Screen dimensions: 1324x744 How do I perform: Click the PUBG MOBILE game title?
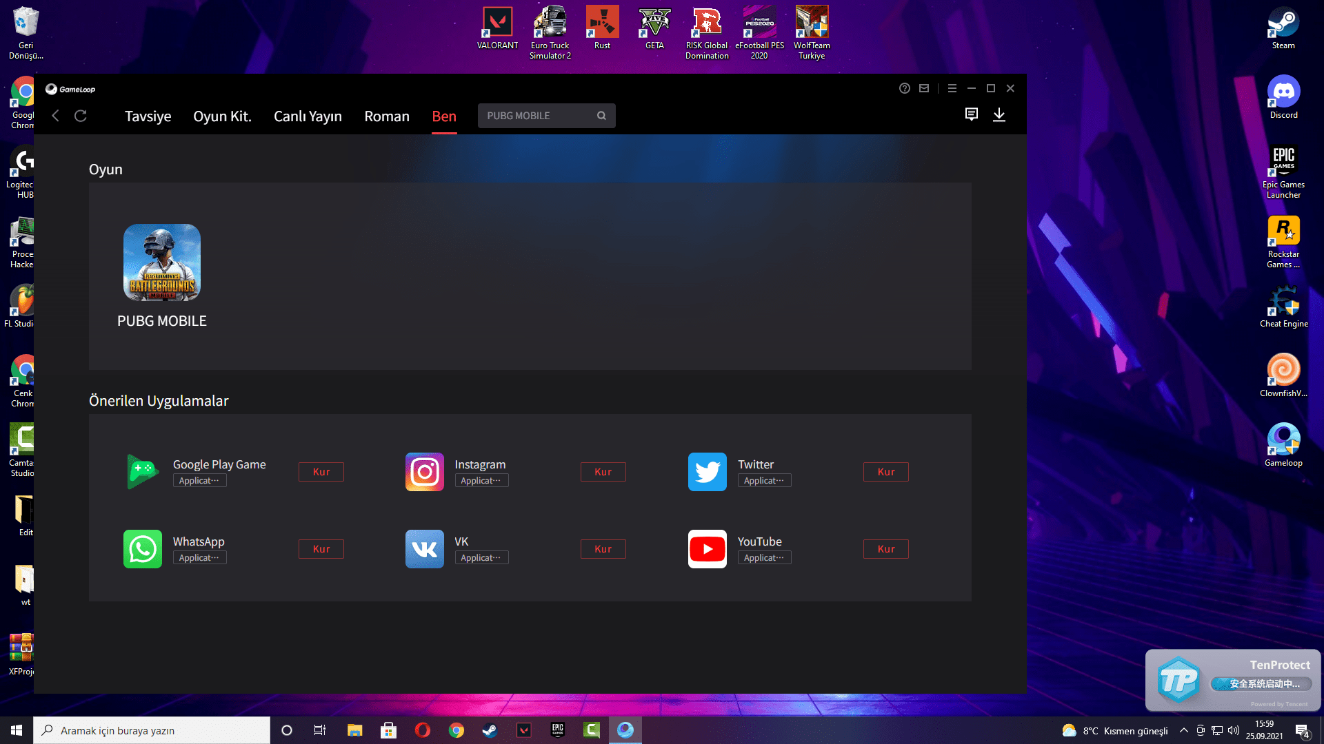click(162, 321)
